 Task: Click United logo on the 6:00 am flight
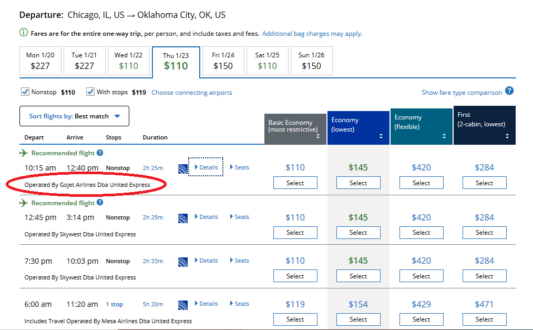tap(183, 305)
